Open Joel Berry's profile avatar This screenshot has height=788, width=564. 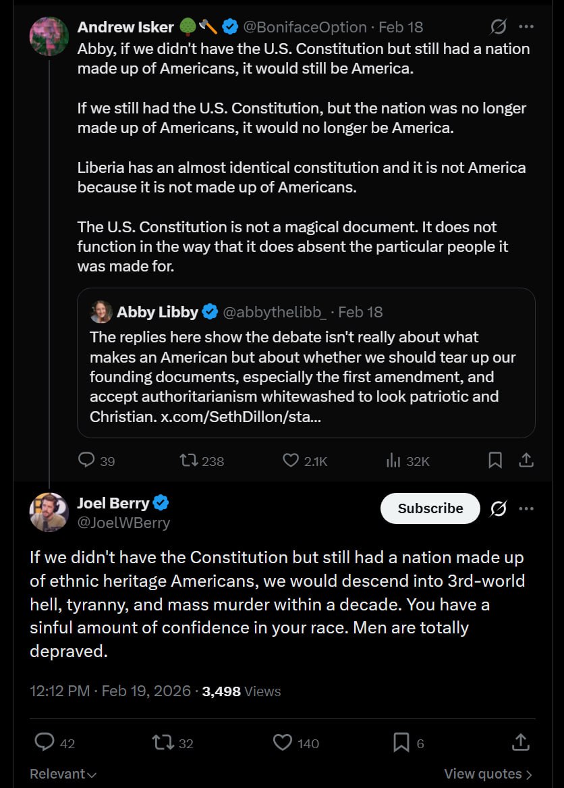click(49, 513)
